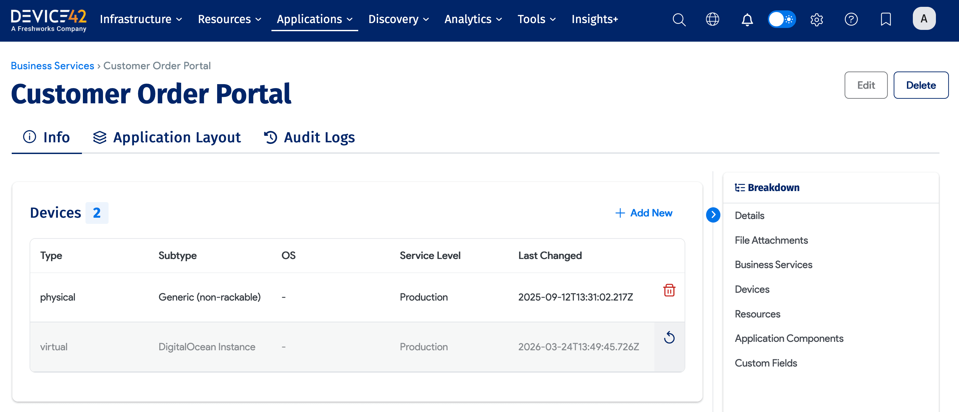
Task: Open the notifications bell
Action: click(x=747, y=19)
